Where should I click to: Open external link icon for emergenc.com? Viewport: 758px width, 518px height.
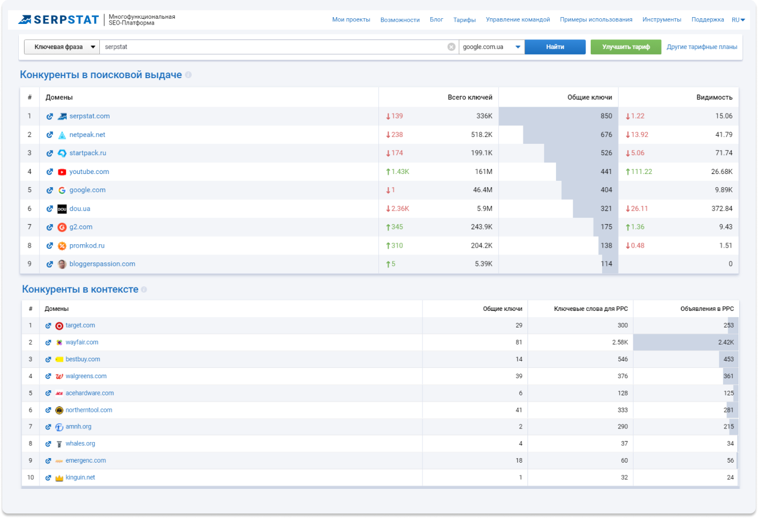(49, 460)
